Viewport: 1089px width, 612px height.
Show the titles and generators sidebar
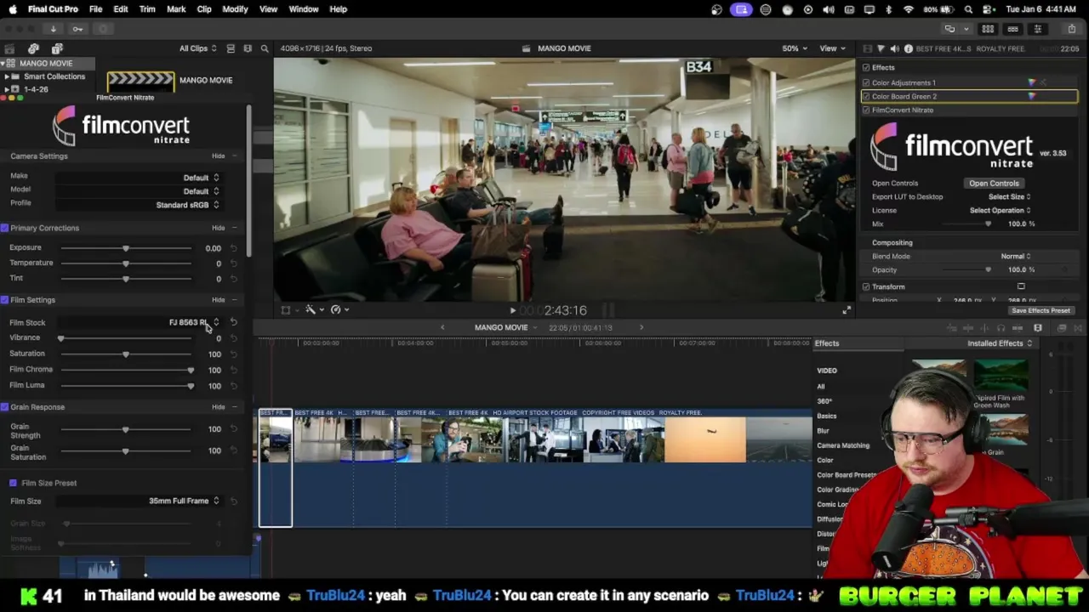pyautogui.click(x=57, y=48)
